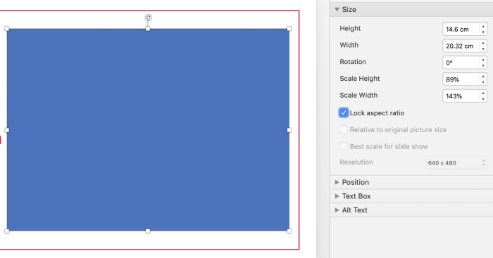The image size is (493, 258).
Task: Decrease Height with the down stepper arrow
Action: point(483,32)
